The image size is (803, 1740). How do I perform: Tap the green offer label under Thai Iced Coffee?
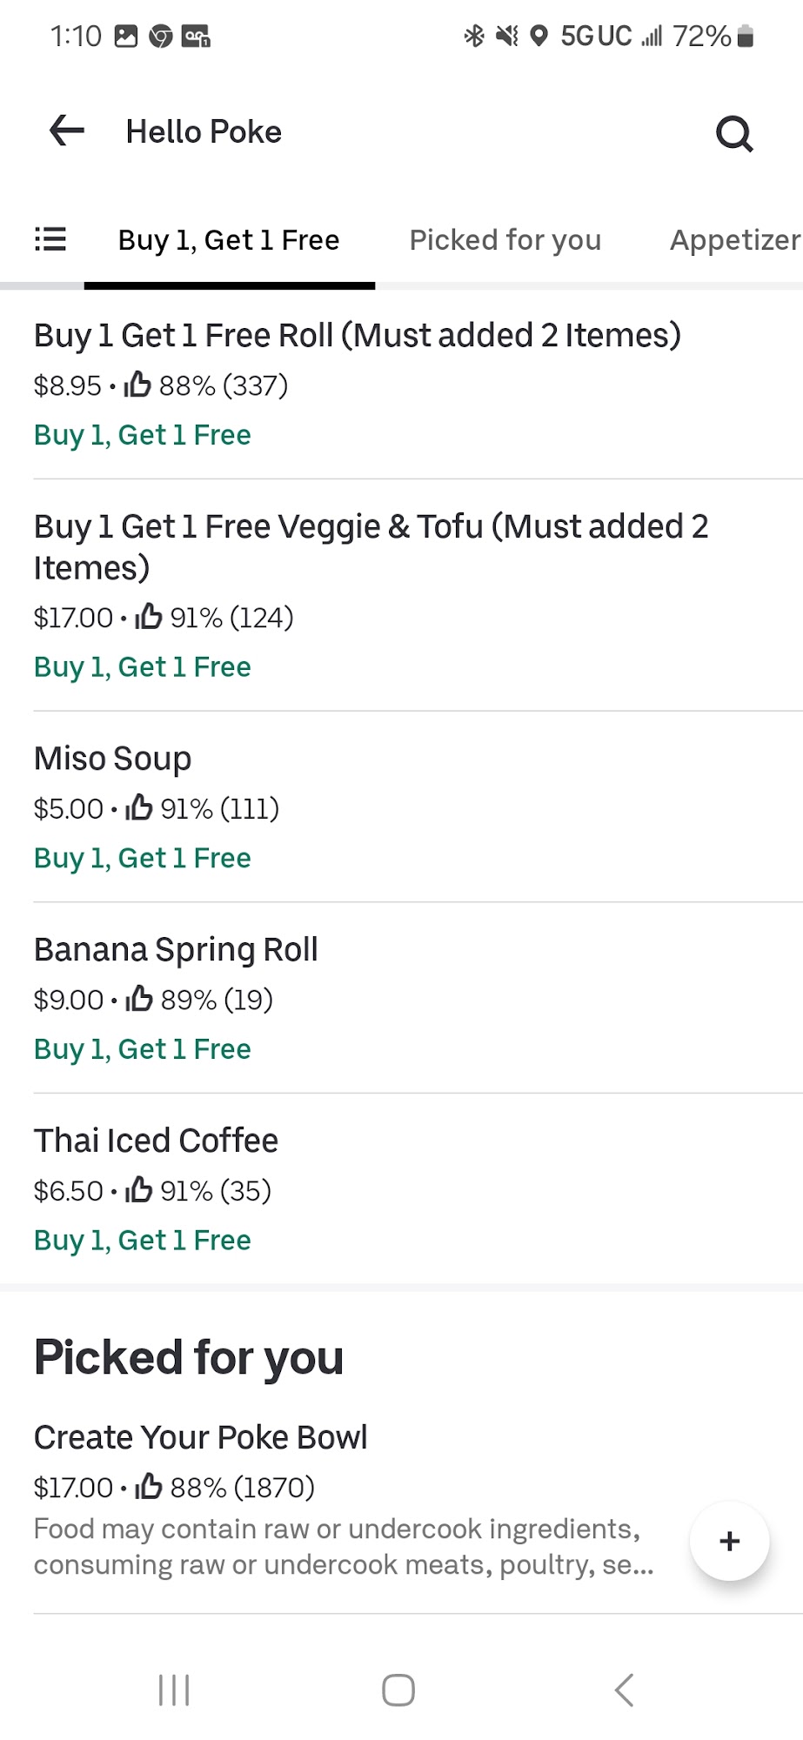pyautogui.click(x=142, y=1241)
